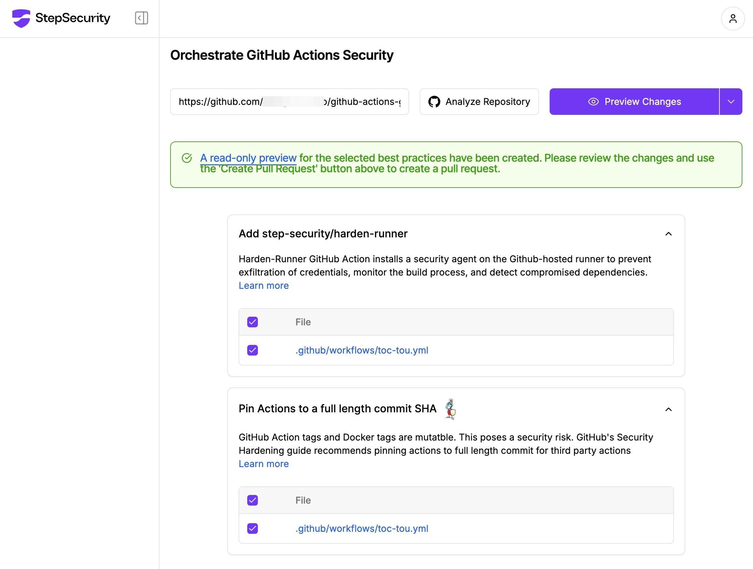The height and width of the screenshot is (569, 753).
Task: Click the green success check icon
Action: coord(186,158)
